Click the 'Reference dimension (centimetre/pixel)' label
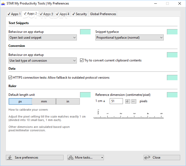The height and width of the screenshot is (166, 186). coord(123,95)
